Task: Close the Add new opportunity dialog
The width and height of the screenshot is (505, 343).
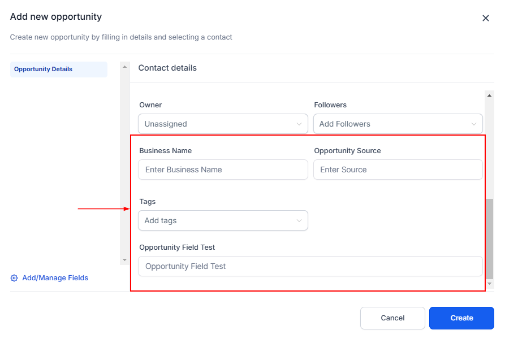Action: (485, 18)
